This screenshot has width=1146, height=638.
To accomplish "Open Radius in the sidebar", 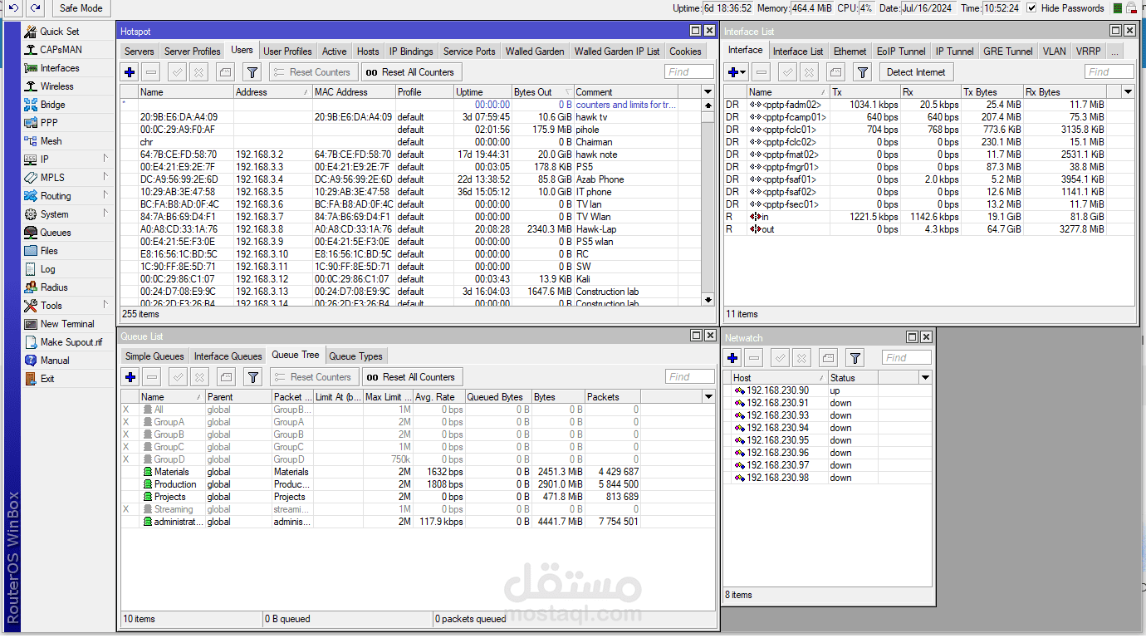I will pyautogui.click(x=54, y=287).
